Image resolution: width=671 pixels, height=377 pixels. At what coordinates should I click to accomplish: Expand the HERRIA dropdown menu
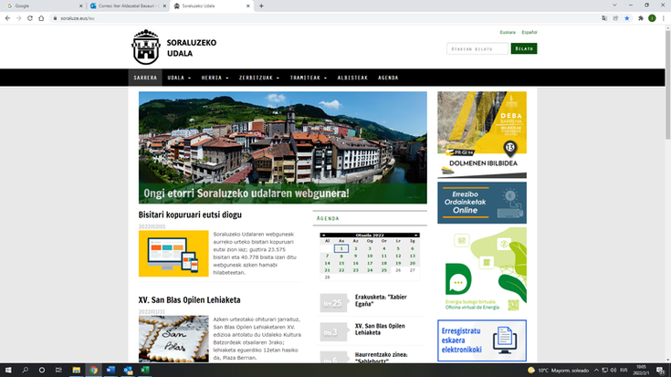pyautogui.click(x=215, y=78)
